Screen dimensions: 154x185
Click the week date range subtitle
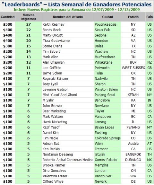coord(77,10)
